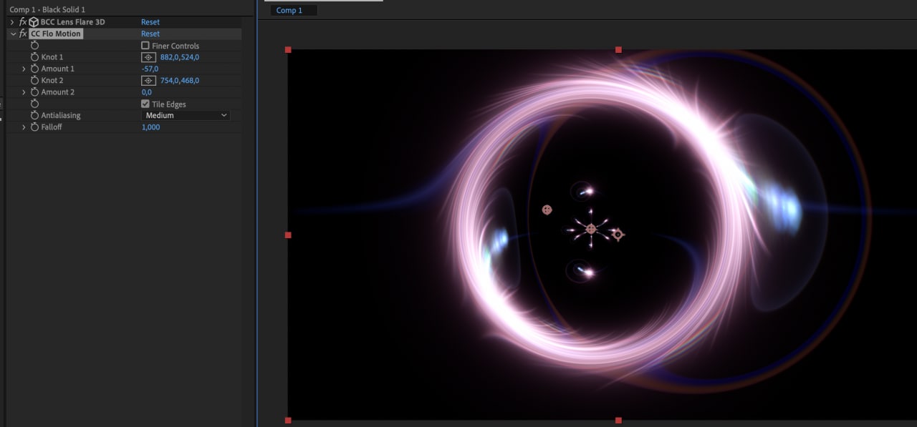This screenshot has width=917, height=427.
Task: Open the Antialiasing Medium dropdown
Action: point(186,115)
